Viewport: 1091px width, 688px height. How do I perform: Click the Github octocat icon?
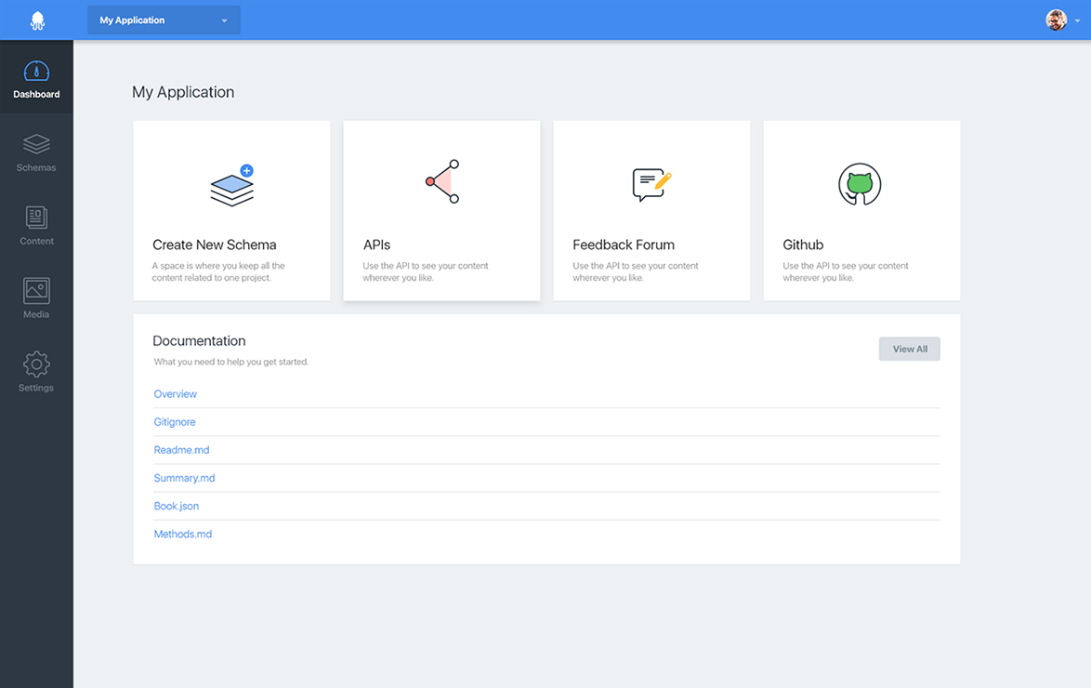(x=860, y=184)
